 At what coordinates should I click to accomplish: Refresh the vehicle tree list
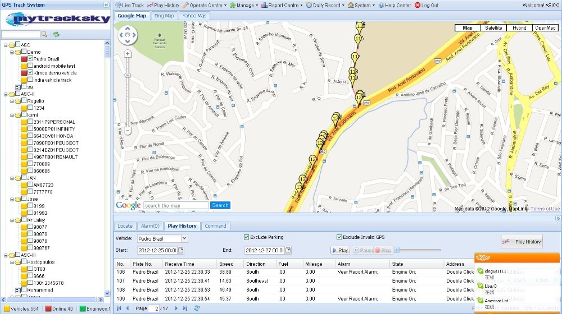56,34
